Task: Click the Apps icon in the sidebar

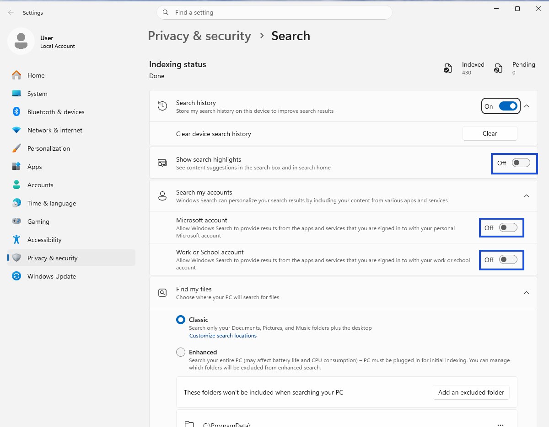Action: pos(16,167)
